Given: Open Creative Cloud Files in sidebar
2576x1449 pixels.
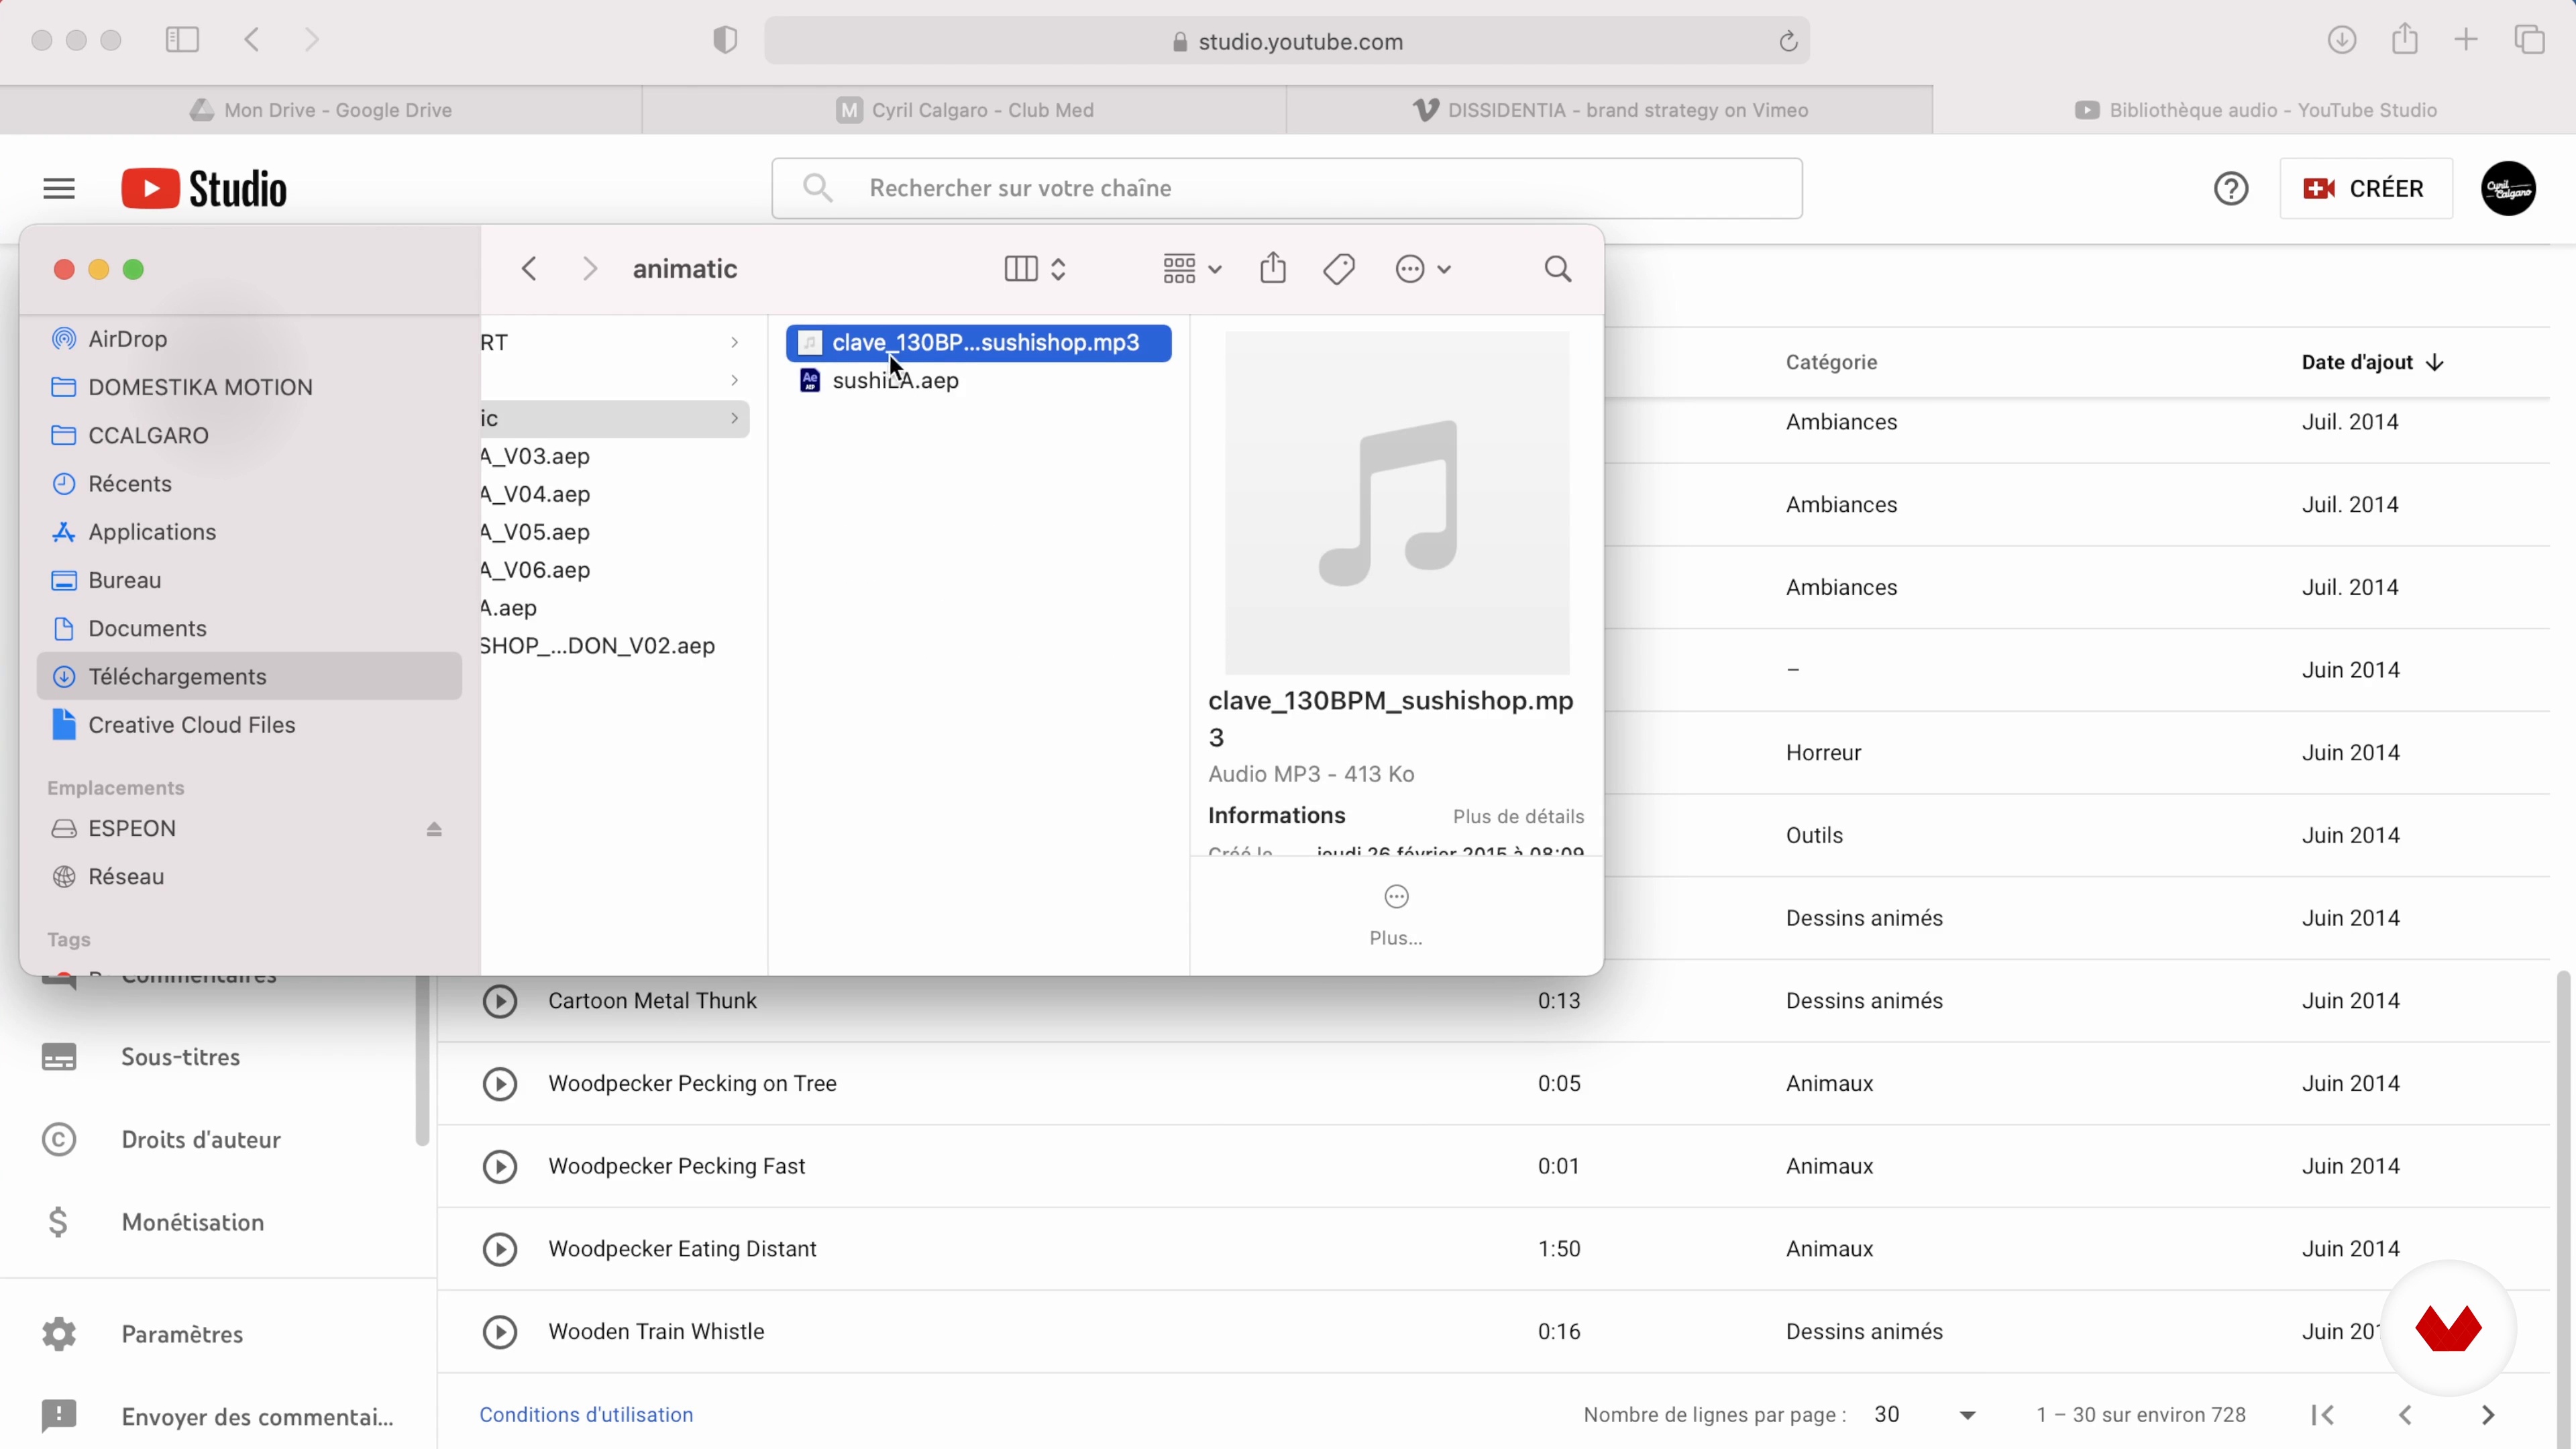Looking at the screenshot, I should point(249,725).
